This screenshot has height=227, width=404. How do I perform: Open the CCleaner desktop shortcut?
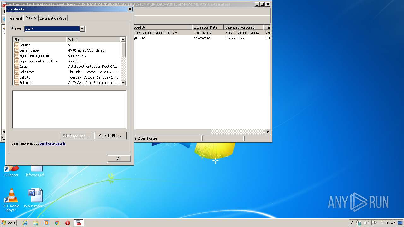[11, 171]
